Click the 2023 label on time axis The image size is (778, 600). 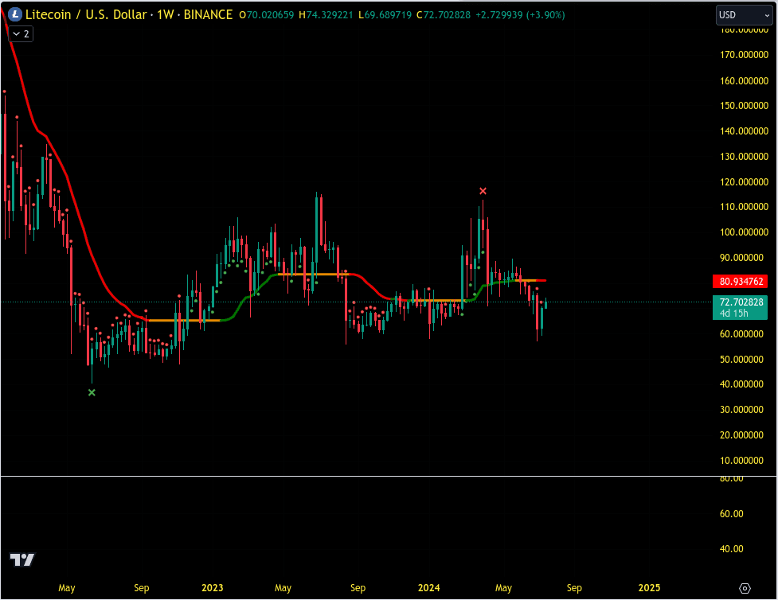click(213, 588)
